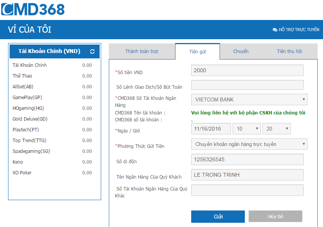Refresh the Tài Khoản Chính (VND) balance
Viewport: 323px width, 227px height.
pyautogui.click(x=92, y=51)
